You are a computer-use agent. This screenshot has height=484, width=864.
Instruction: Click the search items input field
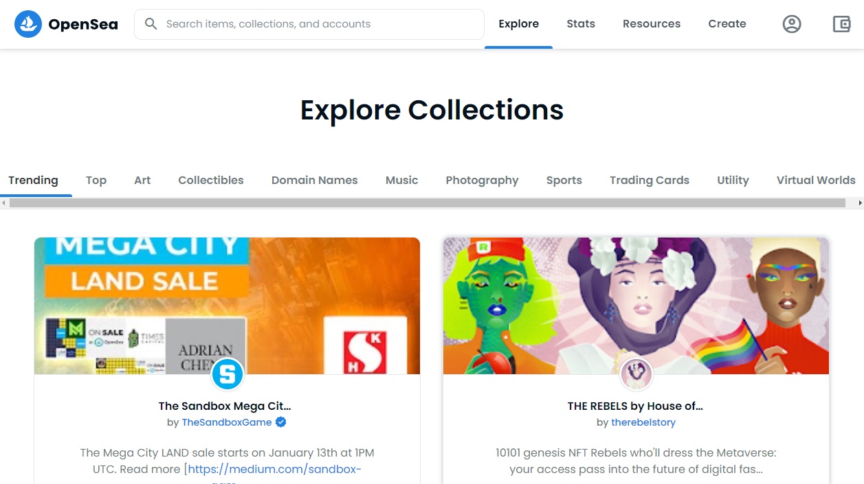point(316,24)
